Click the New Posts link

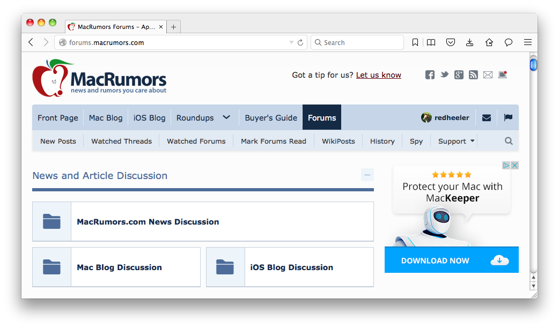point(58,141)
